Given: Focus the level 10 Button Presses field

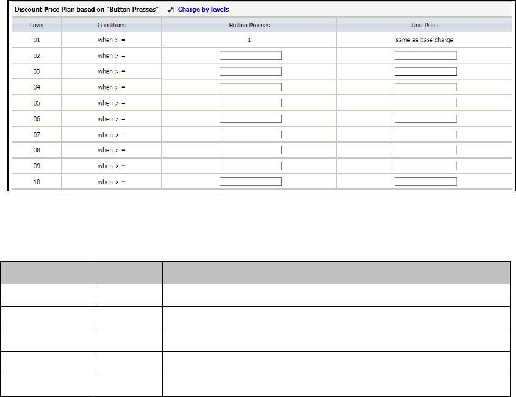Looking at the screenshot, I should tap(251, 182).
